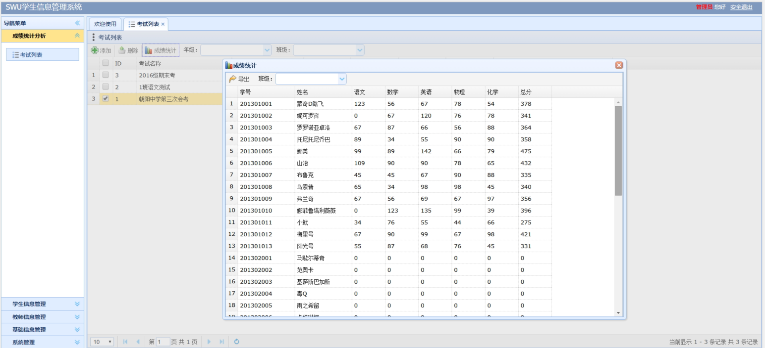Uncheck the checkbox for 朝阳中学第三次会考
Image resolution: width=765 pixels, height=348 pixels.
click(105, 98)
